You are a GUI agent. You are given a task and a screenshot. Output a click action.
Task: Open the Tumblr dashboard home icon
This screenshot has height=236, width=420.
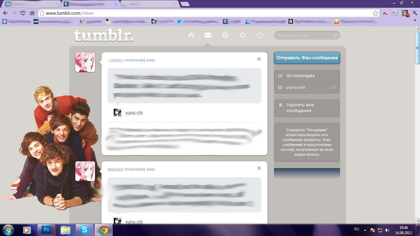(191, 35)
